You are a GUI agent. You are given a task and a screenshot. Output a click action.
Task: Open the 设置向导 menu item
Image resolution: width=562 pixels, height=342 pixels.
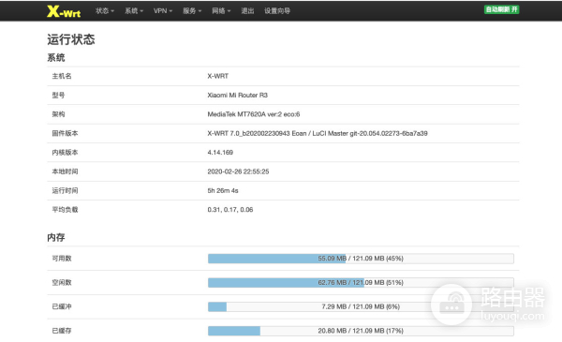coord(277,10)
